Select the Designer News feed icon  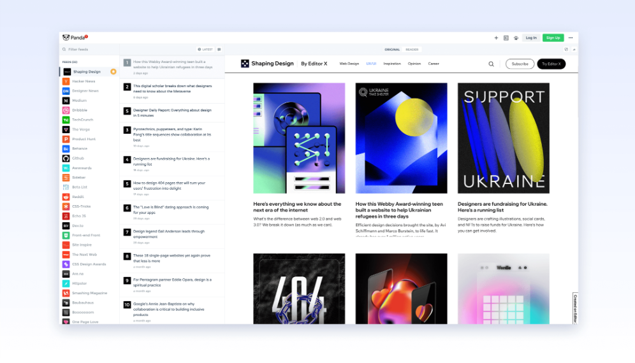[x=66, y=91]
